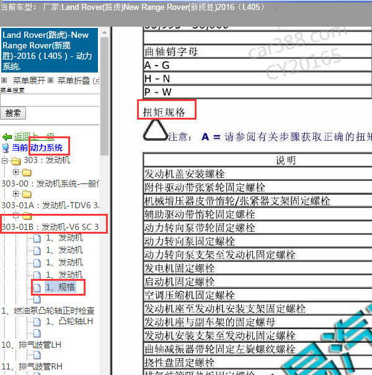
Task: Collapse the 303：发动机 tree node
Action: tap(4, 161)
